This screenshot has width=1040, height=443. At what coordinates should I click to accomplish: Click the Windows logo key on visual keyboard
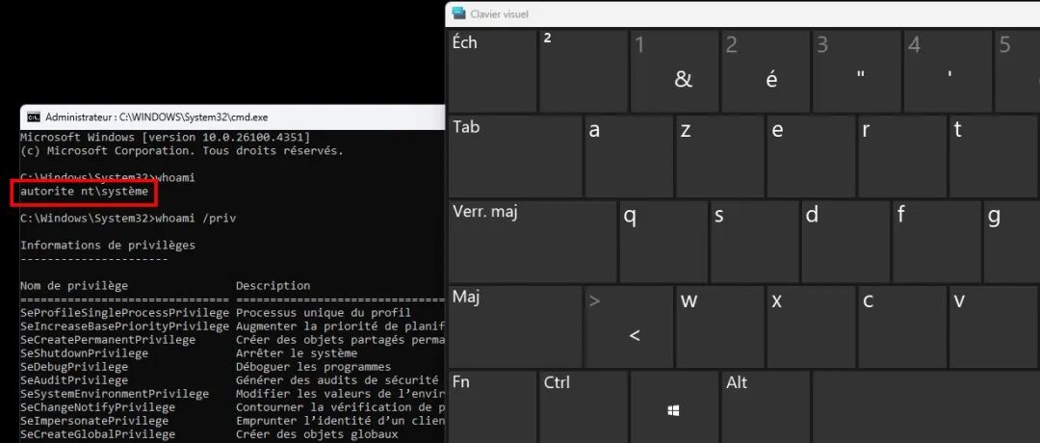click(x=673, y=406)
